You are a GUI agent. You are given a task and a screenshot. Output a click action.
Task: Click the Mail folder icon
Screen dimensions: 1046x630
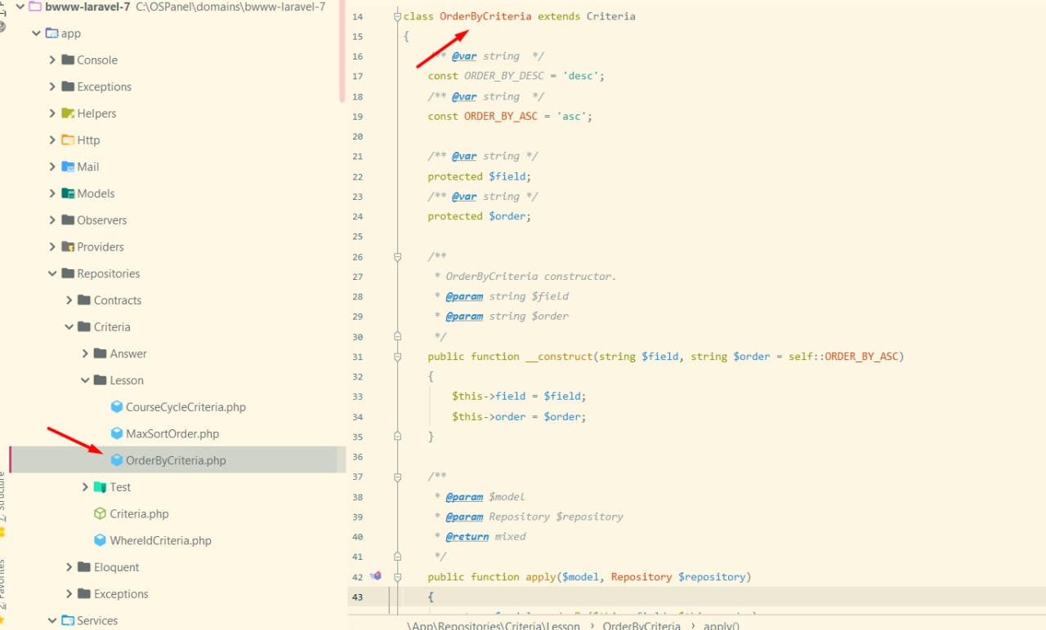68,166
